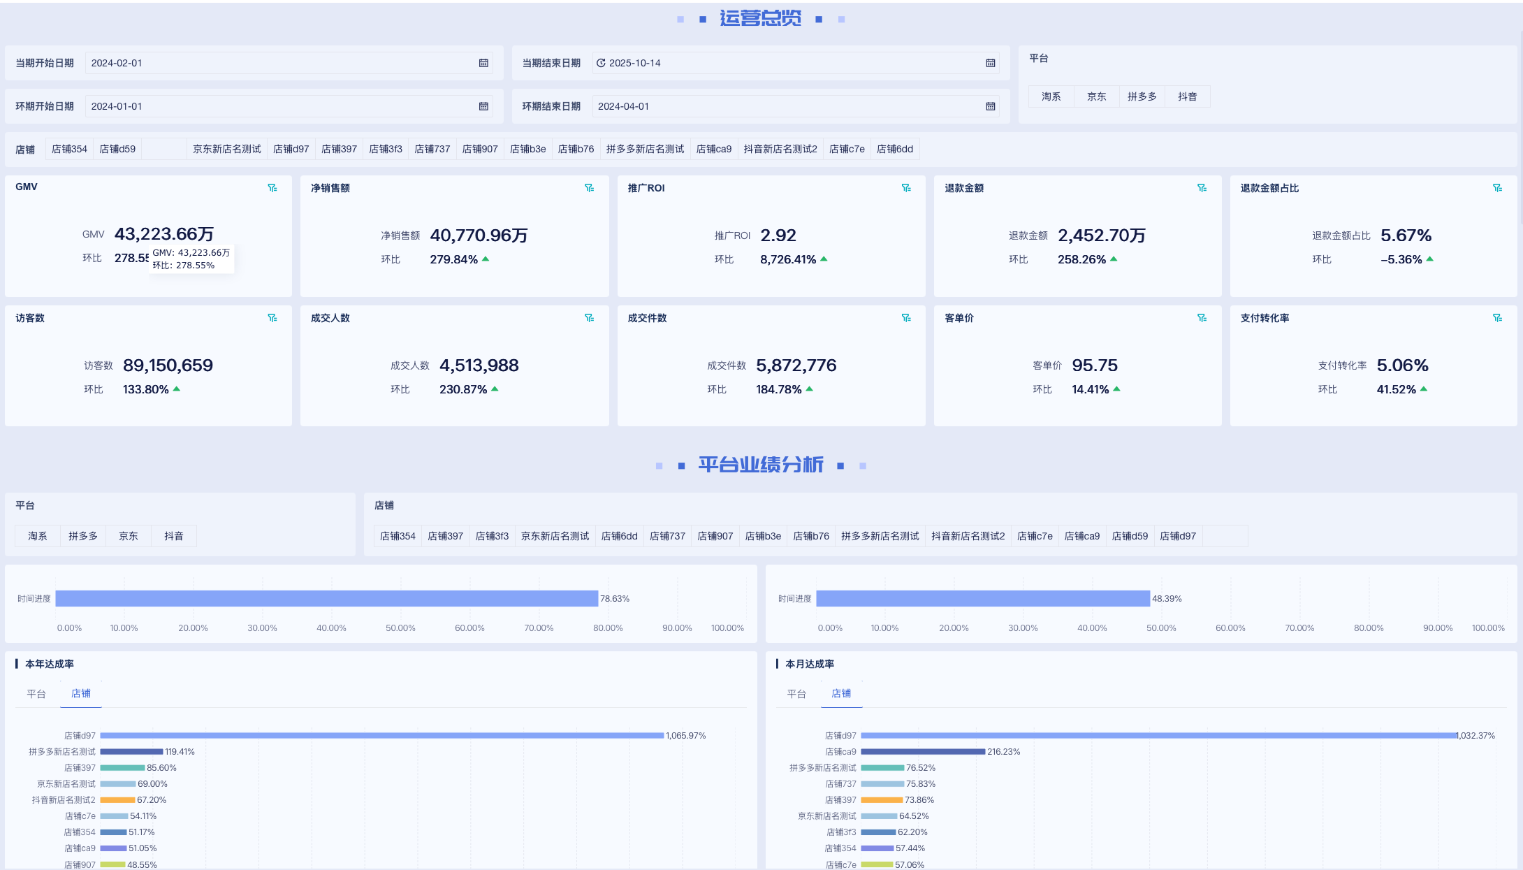Screen dimensions: 1523x870
Task: Click the filter icon on the 推广ROI card
Action: coord(906,188)
